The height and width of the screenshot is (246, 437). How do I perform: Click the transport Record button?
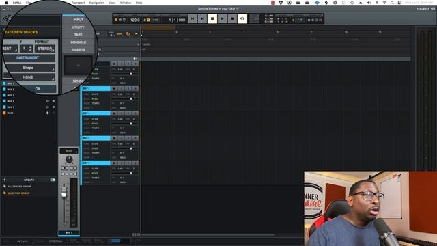point(232,18)
